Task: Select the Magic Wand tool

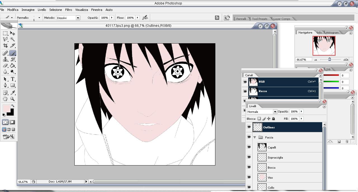Action: pos(13,39)
